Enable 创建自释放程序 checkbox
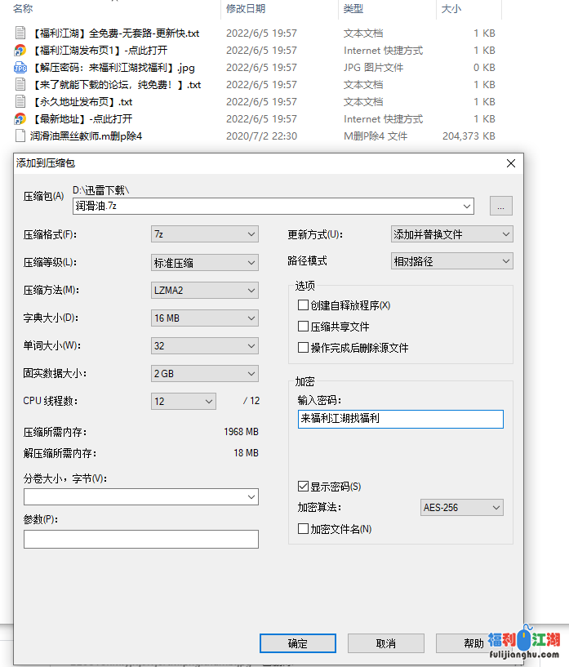The image size is (569, 667). point(304,305)
